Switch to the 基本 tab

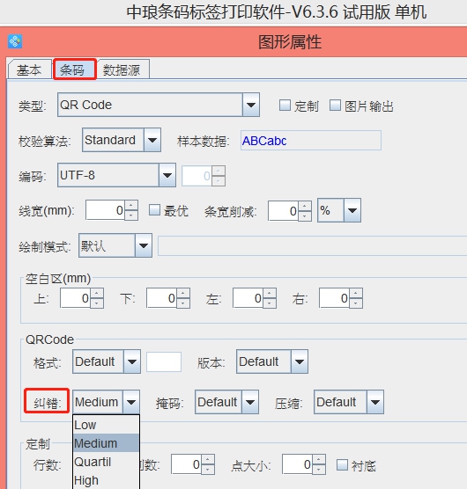tap(29, 69)
